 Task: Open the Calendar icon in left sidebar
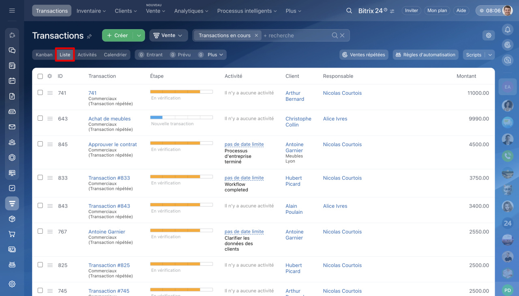(x=12, y=81)
